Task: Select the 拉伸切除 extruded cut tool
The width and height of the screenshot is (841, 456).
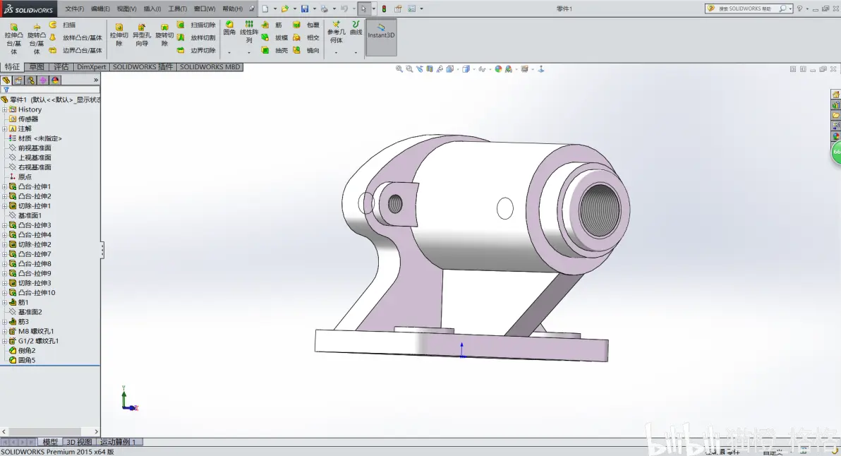Action: coord(119,35)
